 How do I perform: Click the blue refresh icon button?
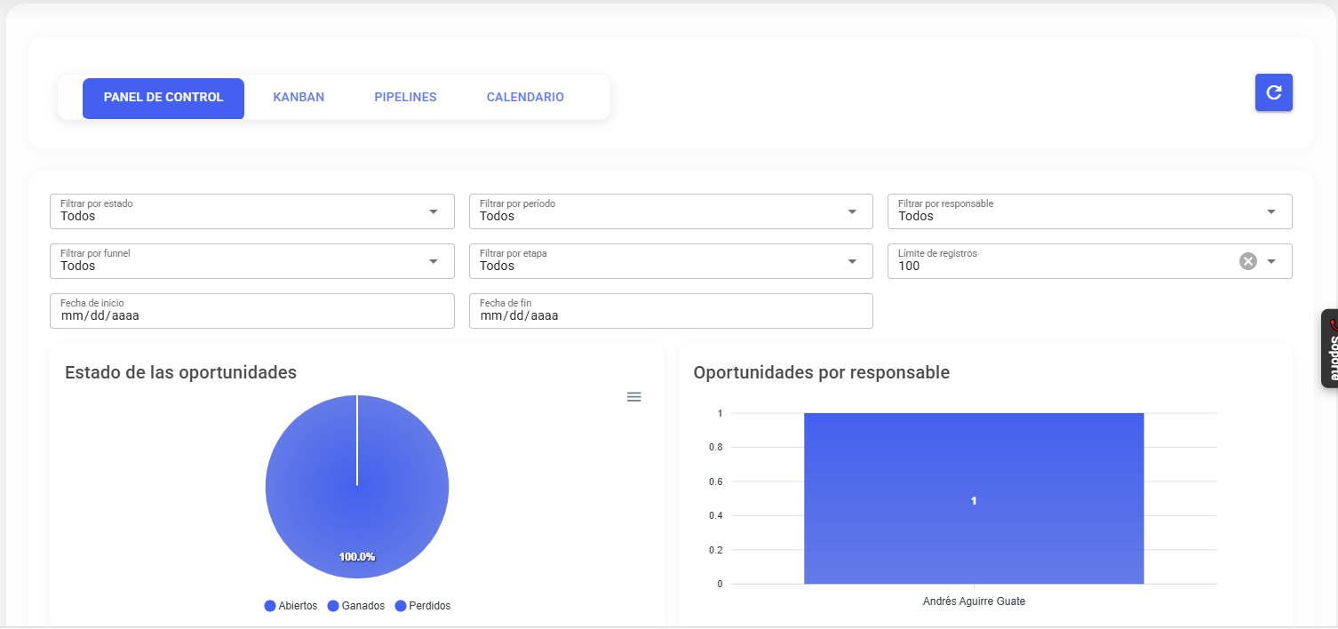(1273, 92)
